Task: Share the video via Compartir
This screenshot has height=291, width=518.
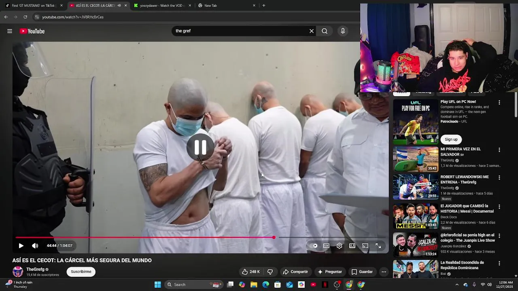Action: 295,272
